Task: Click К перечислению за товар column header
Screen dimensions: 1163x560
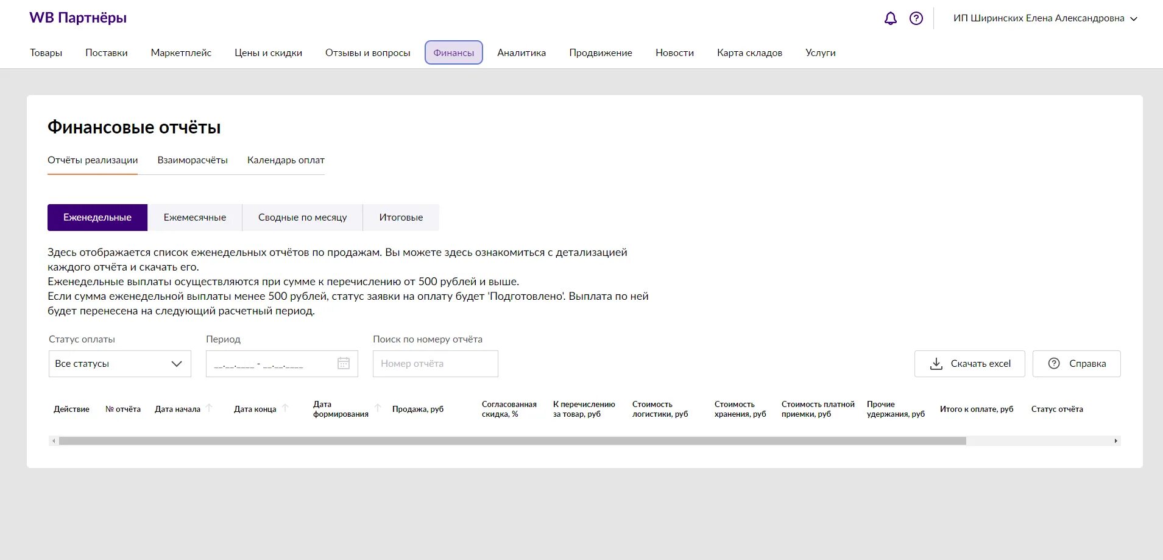Action: point(584,409)
